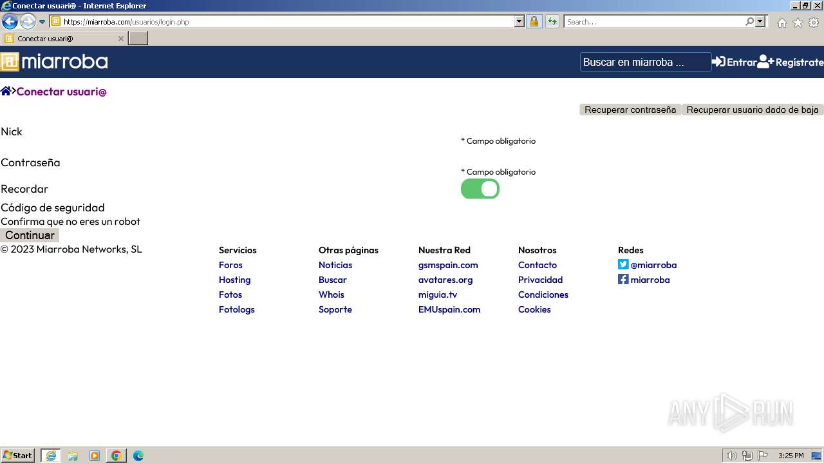Click the network tray icon
824x464 pixels.
[x=747, y=456]
